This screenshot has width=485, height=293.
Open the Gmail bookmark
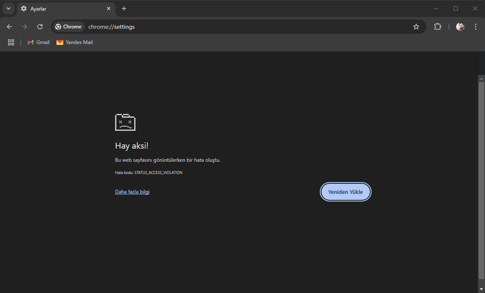point(38,42)
